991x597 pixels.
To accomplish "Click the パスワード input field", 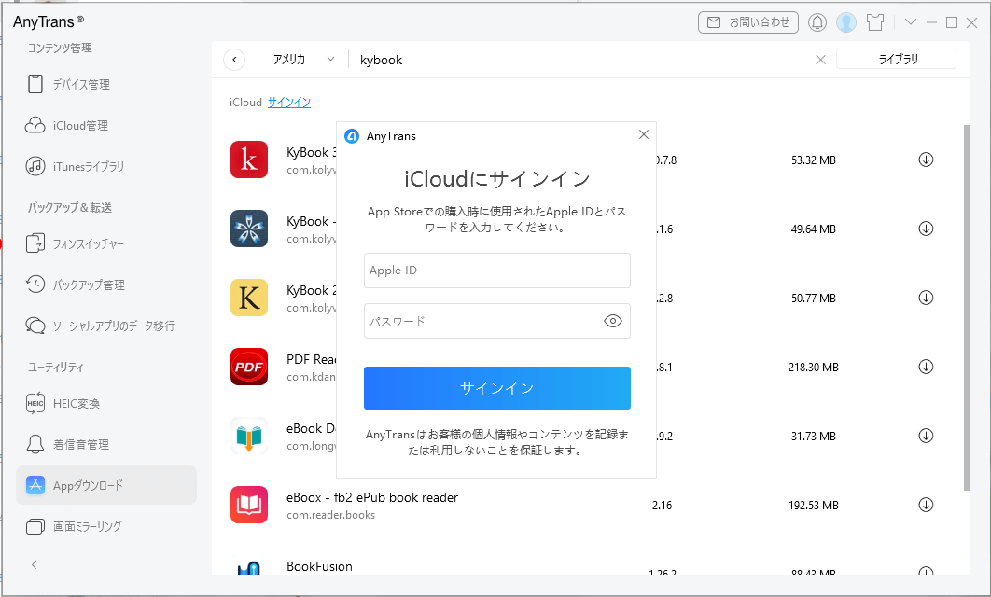I will [496, 321].
